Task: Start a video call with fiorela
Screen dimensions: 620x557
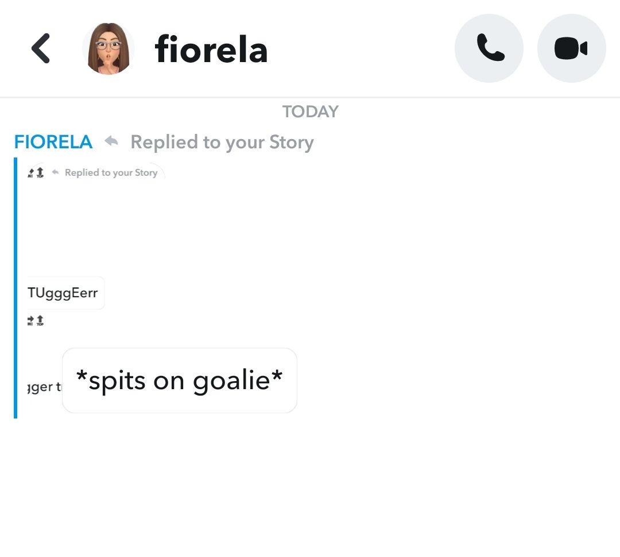Action: tap(571, 48)
